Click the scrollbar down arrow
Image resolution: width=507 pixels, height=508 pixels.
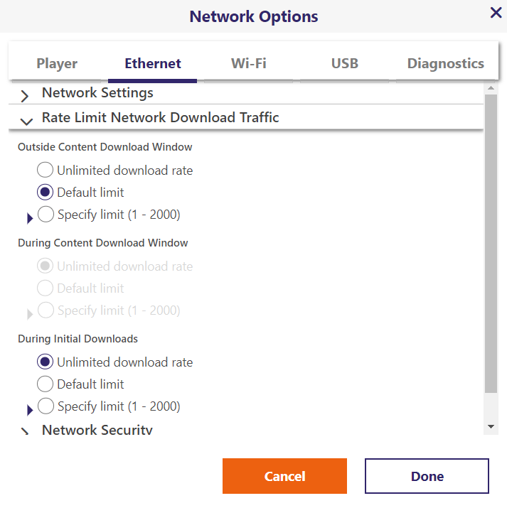(x=490, y=426)
